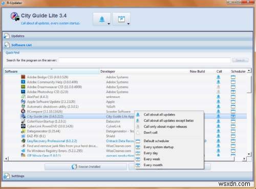Open scheduler icon for EAZ-FIX
256x189 pixels.
(x=233, y=136)
